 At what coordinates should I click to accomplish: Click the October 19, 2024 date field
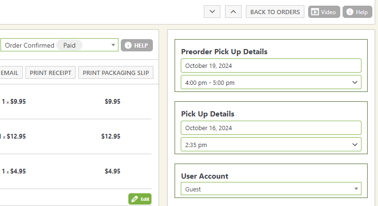(271, 66)
